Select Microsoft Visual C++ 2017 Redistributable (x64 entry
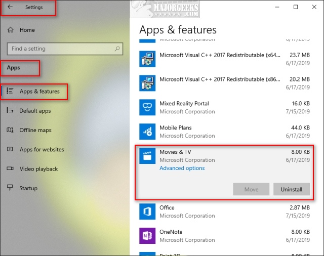 pyautogui.click(x=220, y=55)
